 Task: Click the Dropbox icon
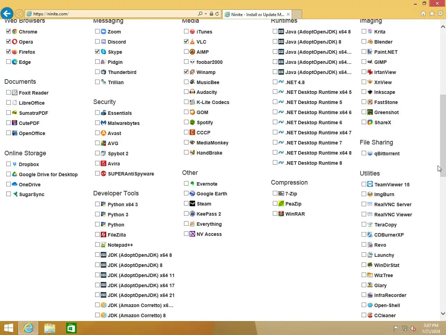click(15, 164)
